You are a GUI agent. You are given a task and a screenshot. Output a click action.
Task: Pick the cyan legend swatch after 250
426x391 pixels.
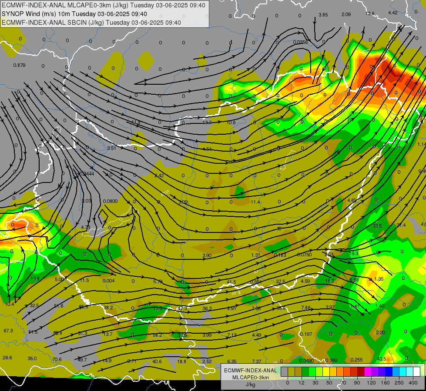click(x=403, y=371)
